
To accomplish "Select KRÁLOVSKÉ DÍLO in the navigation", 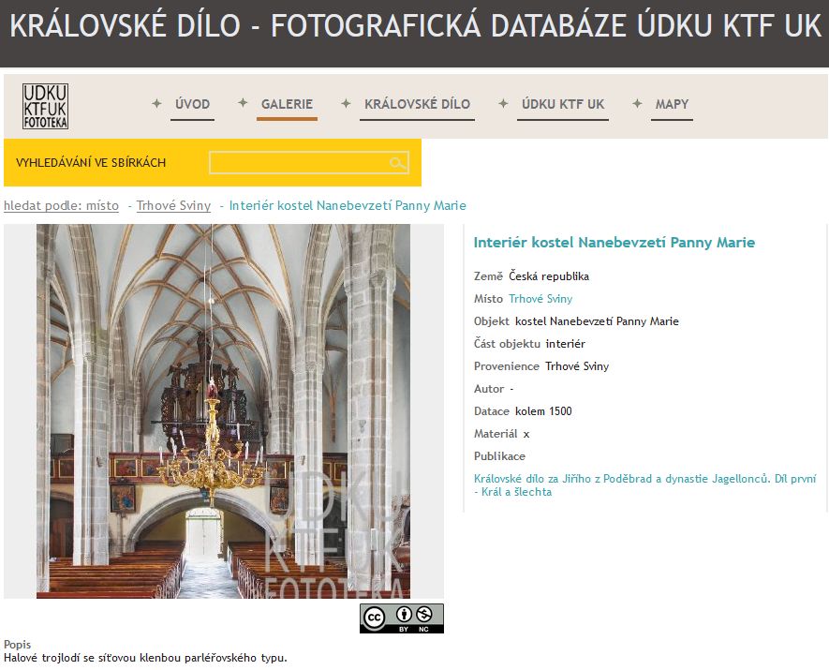I will 417,104.
